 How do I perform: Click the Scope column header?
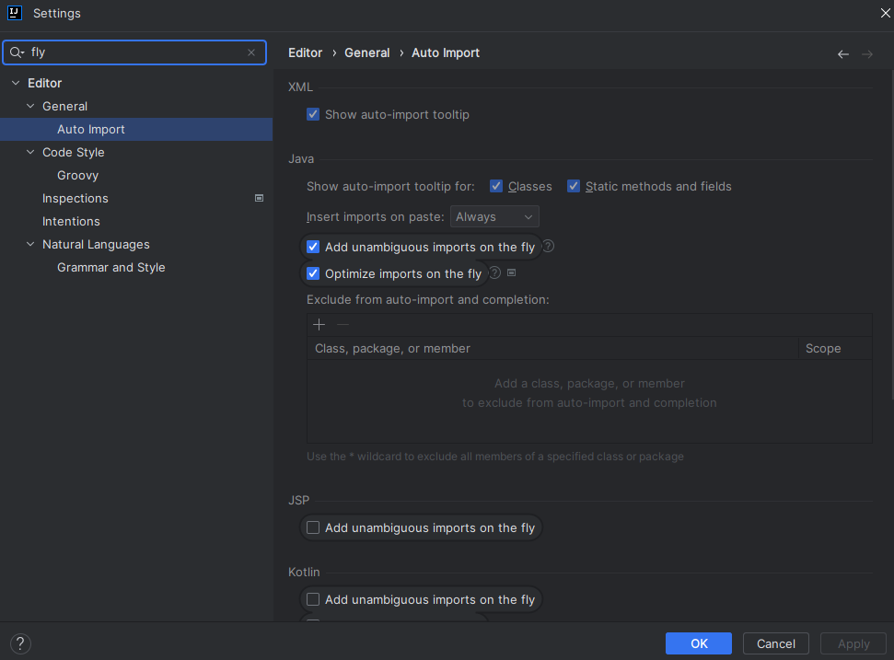coord(823,349)
